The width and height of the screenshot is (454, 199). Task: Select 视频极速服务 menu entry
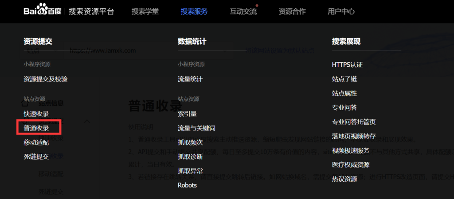[x=351, y=150]
